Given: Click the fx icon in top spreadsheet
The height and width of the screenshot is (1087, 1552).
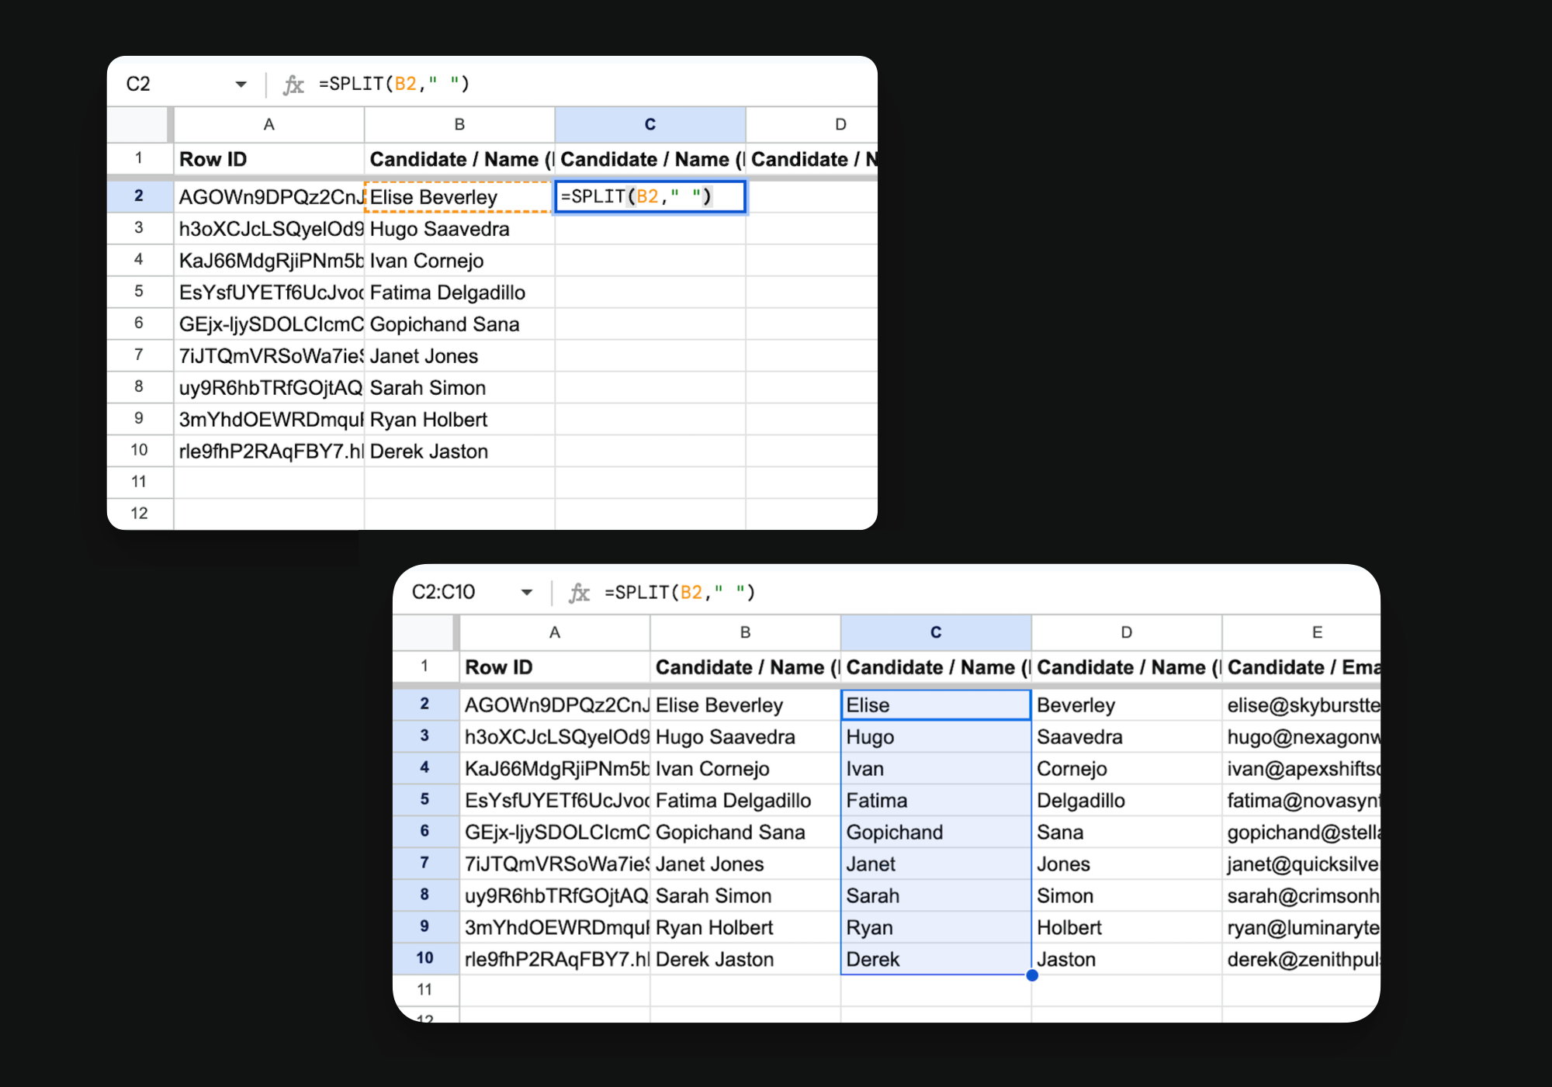Looking at the screenshot, I should [293, 84].
